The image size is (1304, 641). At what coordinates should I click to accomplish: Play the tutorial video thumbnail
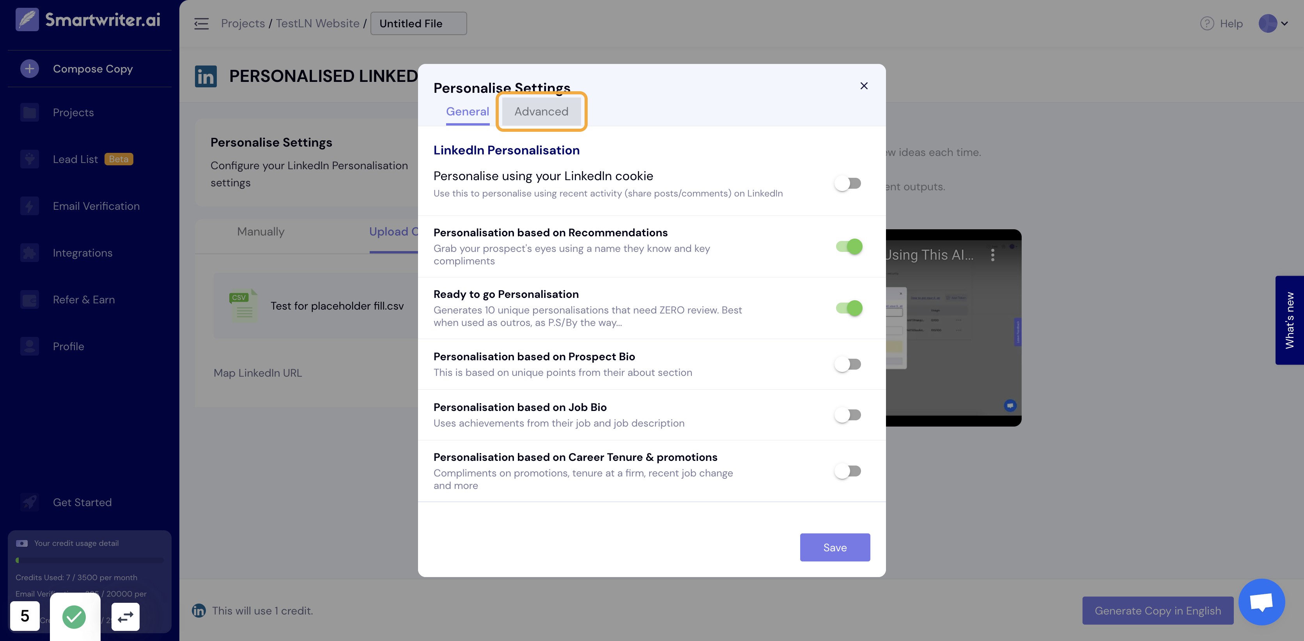tap(953, 328)
